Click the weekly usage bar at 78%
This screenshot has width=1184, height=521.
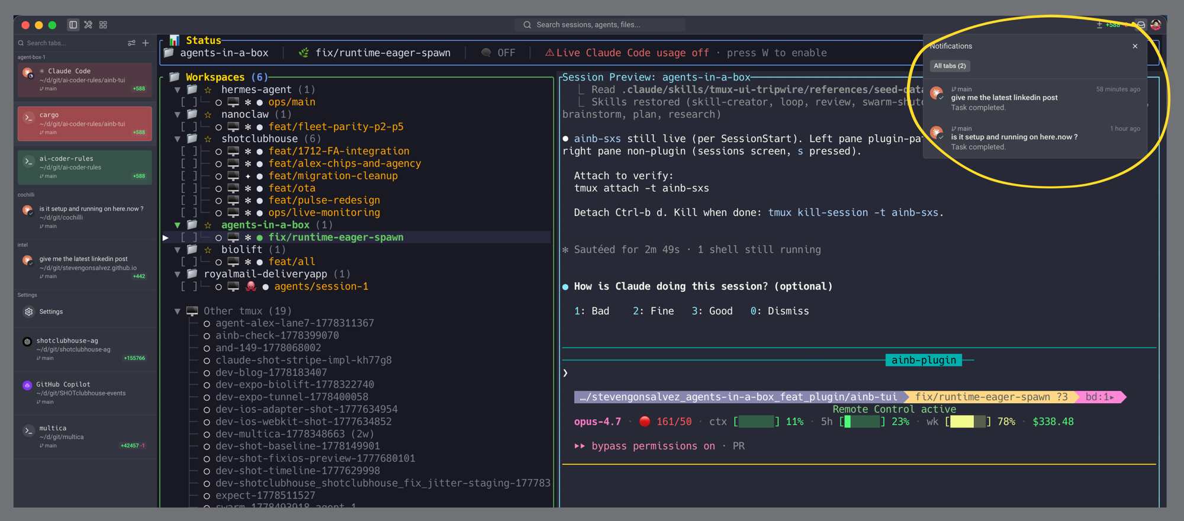[968, 422]
